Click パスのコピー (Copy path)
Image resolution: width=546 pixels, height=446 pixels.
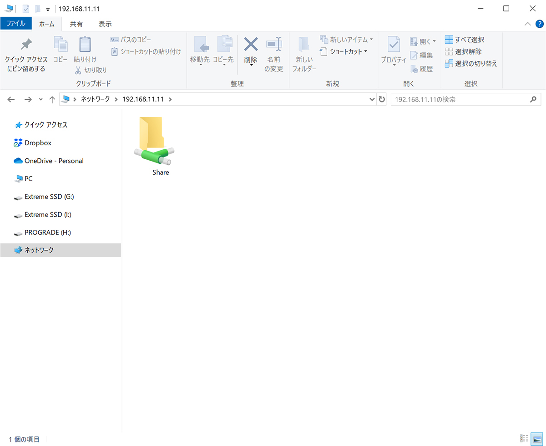click(131, 40)
